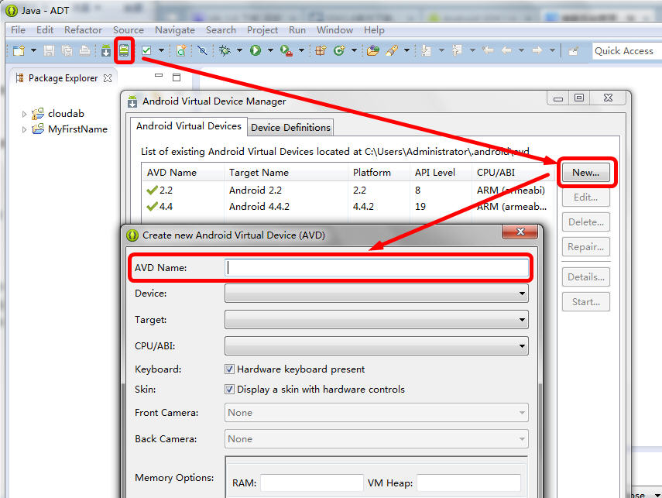Switch to the Android Virtual Devices tab
The height and width of the screenshot is (498, 662).
[189, 126]
